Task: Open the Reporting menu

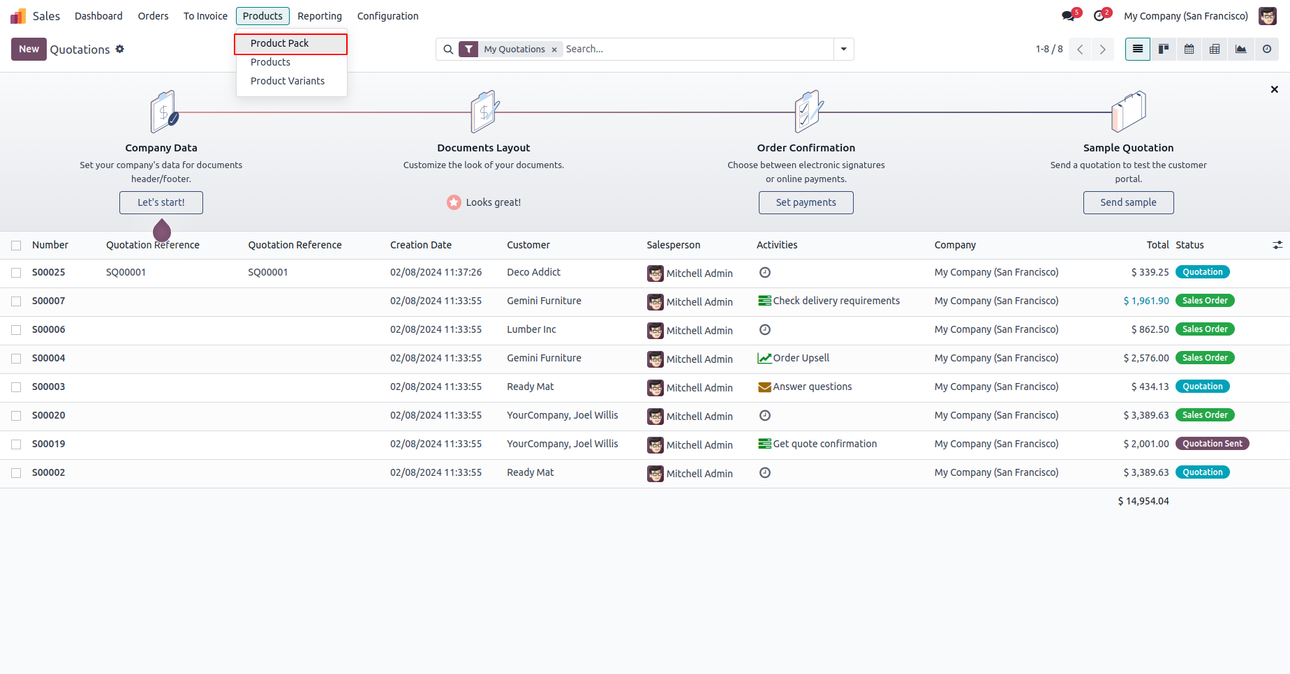Action: point(320,16)
